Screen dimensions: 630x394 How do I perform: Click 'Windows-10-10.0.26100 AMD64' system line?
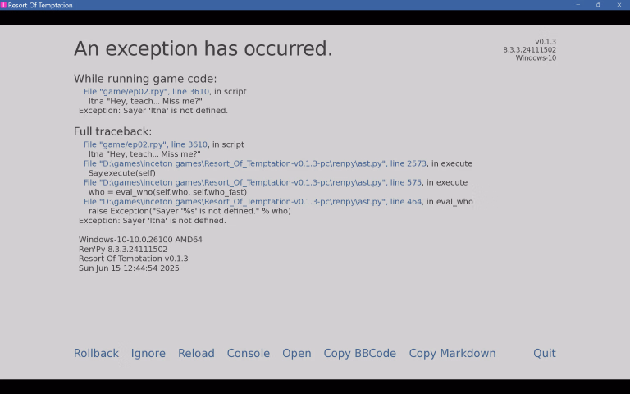pos(140,240)
